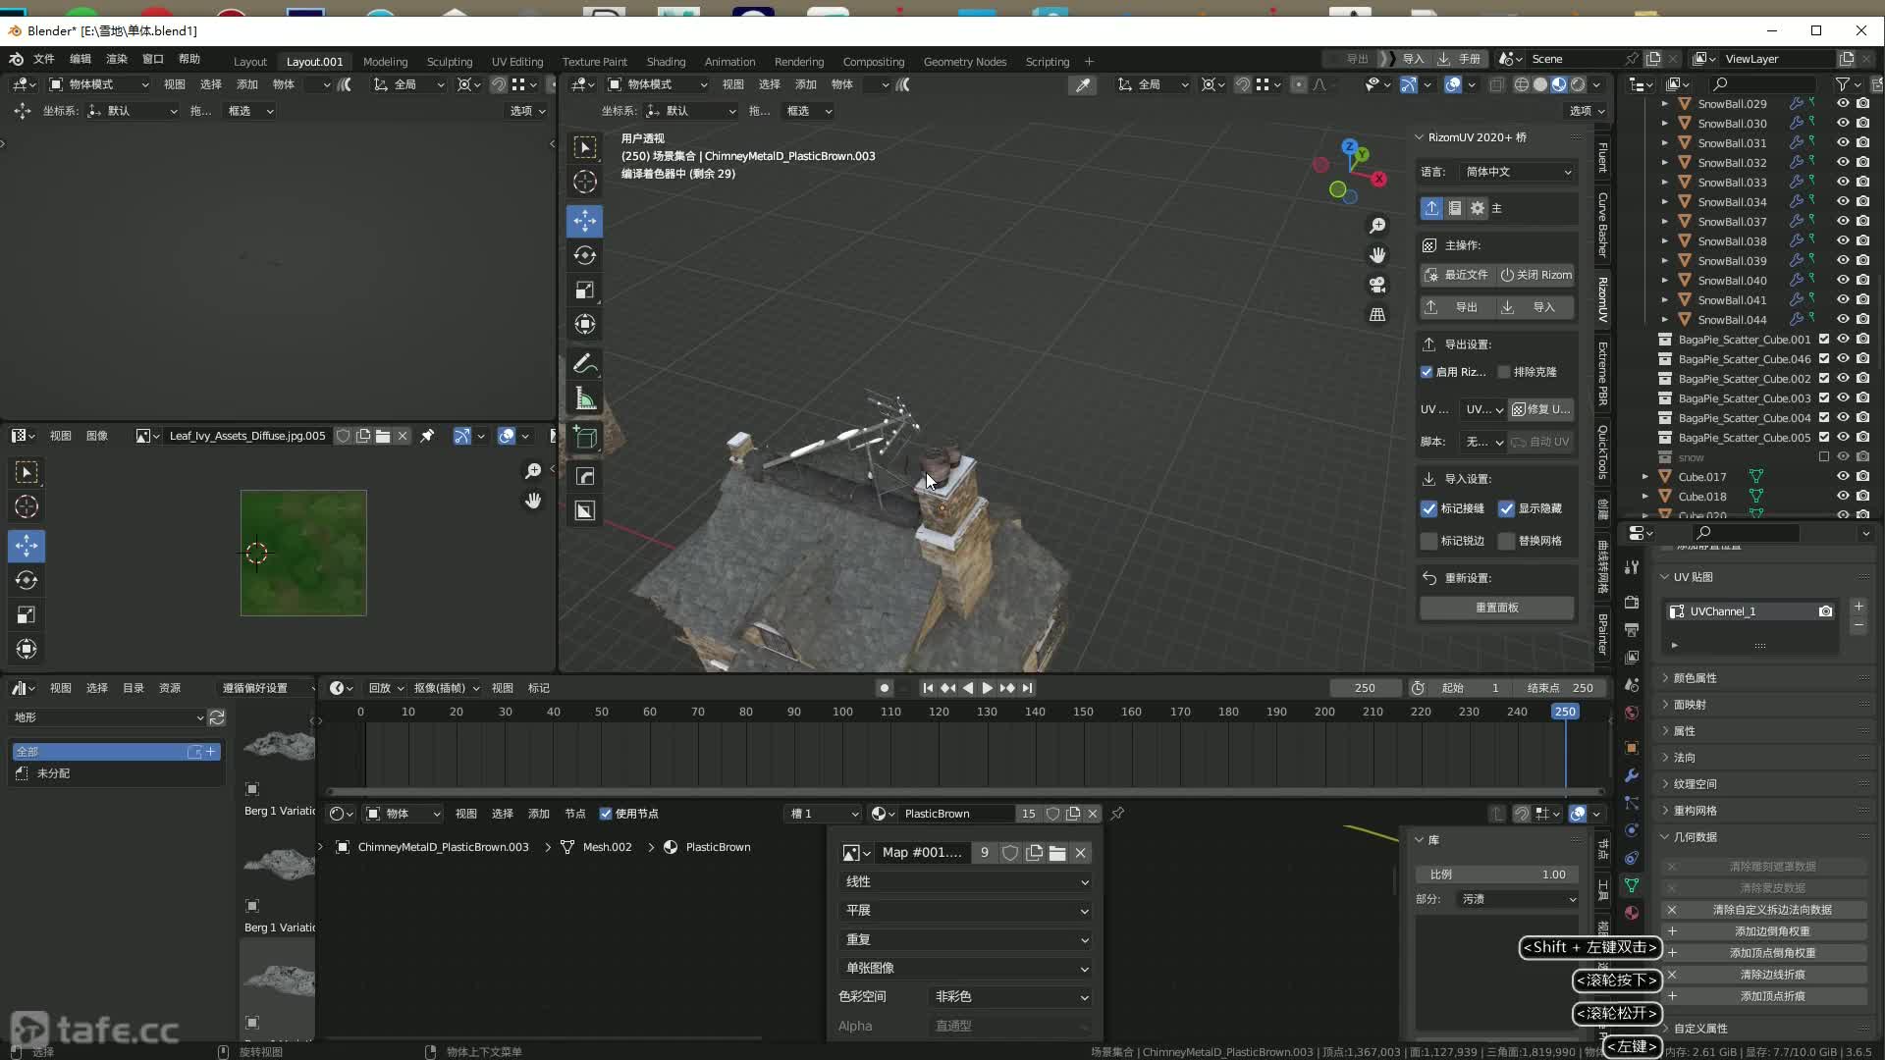
Task: Click 重置面板 button
Action: (x=1497, y=608)
